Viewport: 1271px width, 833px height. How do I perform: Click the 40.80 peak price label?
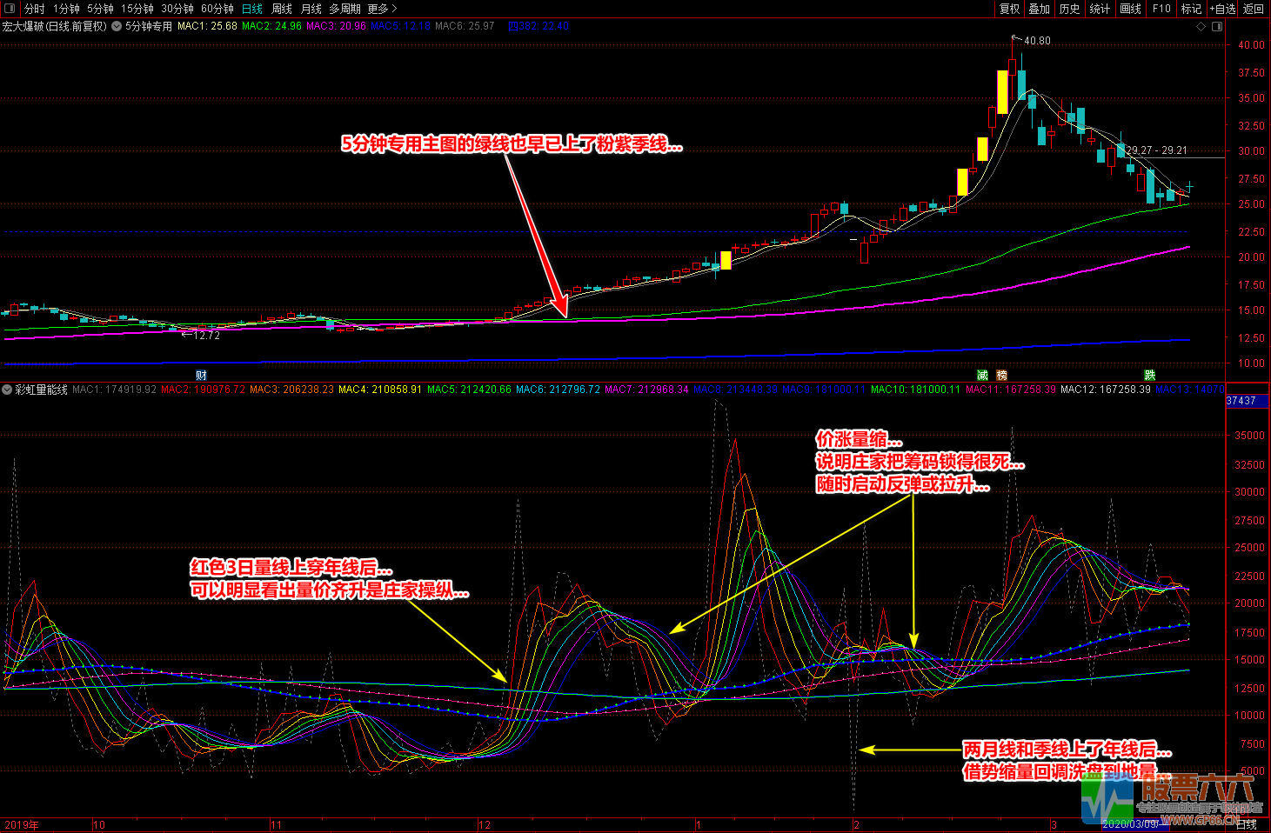(x=1036, y=41)
